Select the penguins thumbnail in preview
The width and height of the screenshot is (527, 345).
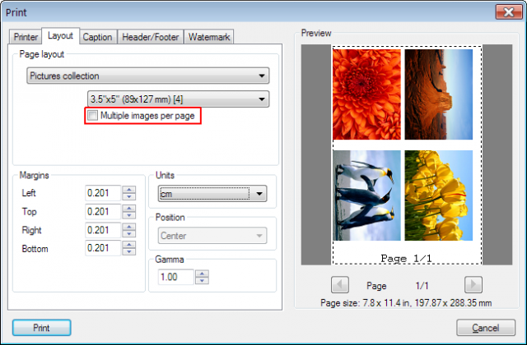366,195
